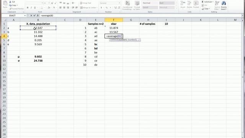Expand the formula bar
Screen dimensions: 245x138
point(242,15)
